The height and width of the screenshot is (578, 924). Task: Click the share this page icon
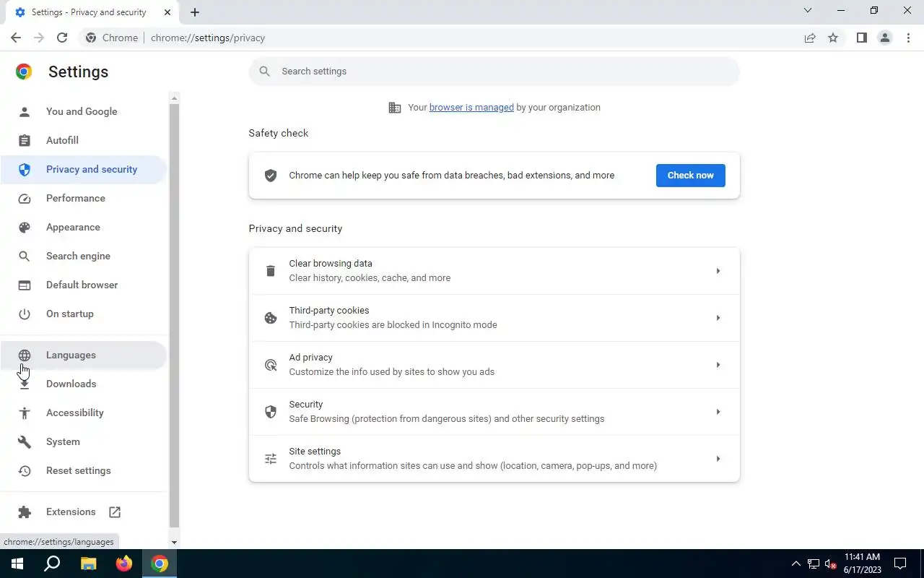(810, 38)
